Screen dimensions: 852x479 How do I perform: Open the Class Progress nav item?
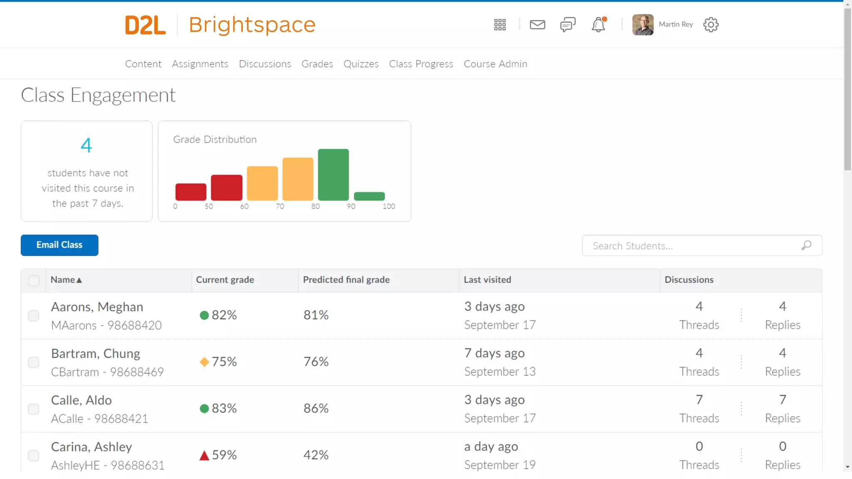[x=421, y=64]
